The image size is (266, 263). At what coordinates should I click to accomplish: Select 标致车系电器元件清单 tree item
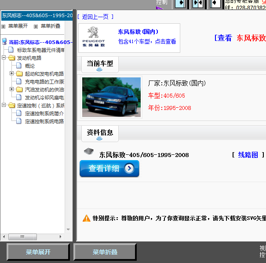click(x=40, y=50)
